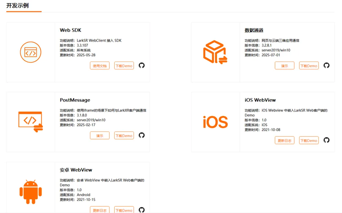This screenshot has height=213, width=342.
Task: Click 下载Demo on the 安卓 WebView card
Action: (x=124, y=210)
